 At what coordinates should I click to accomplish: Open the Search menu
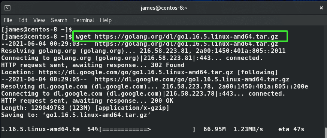coord(59,20)
